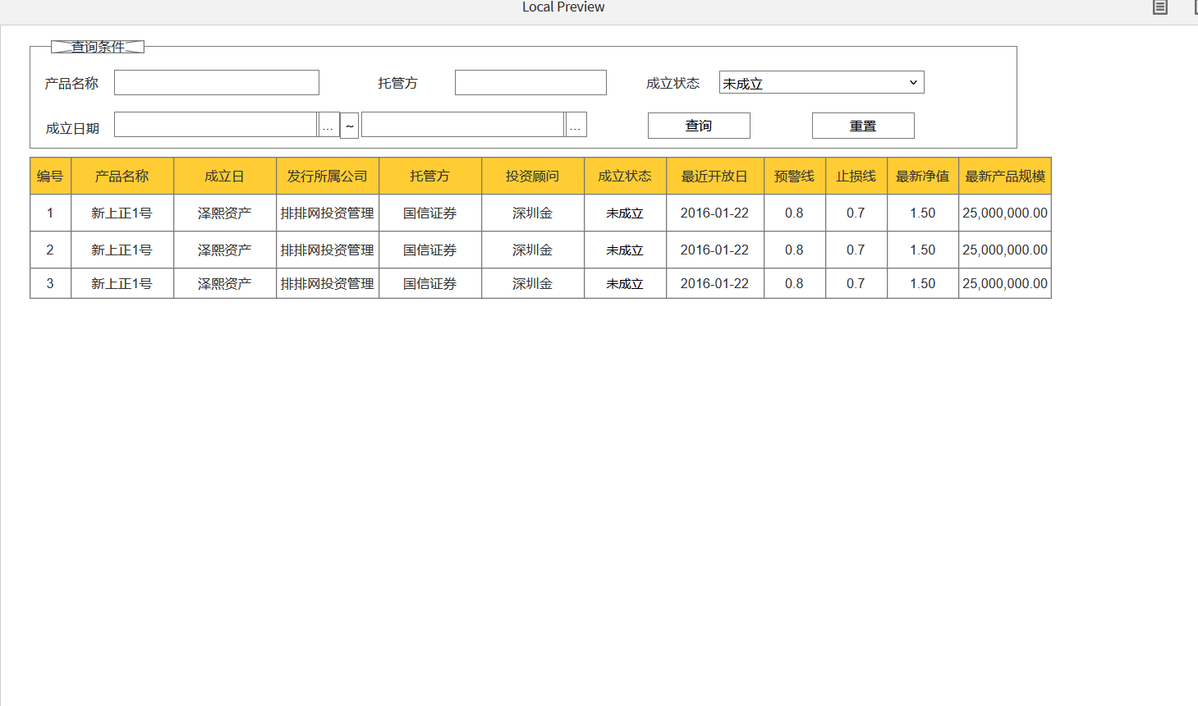Focus the 成立日期 end date field

[x=463, y=125]
